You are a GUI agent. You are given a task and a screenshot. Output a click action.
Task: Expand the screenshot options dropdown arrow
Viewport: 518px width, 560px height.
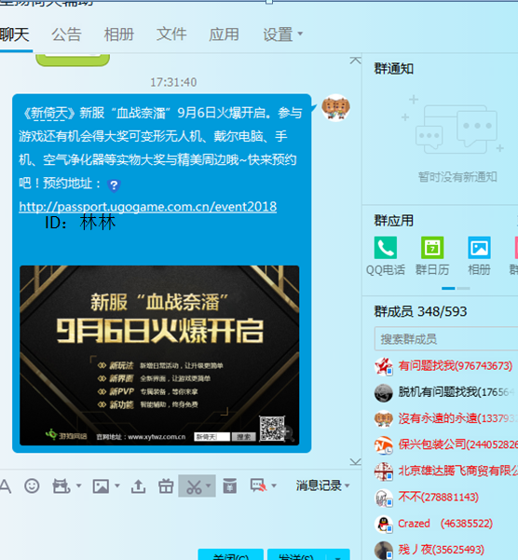[209, 485]
